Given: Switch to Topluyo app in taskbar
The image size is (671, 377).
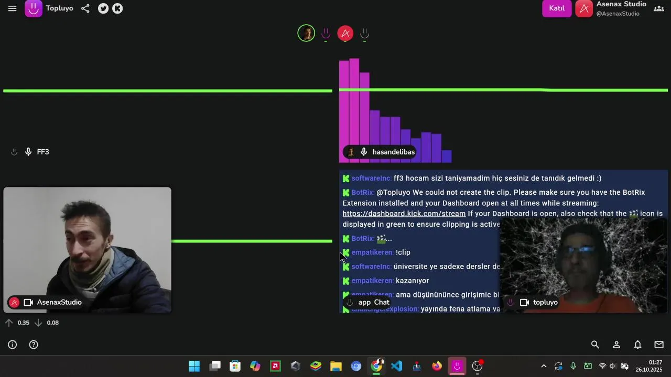Looking at the screenshot, I should coord(457,366).
